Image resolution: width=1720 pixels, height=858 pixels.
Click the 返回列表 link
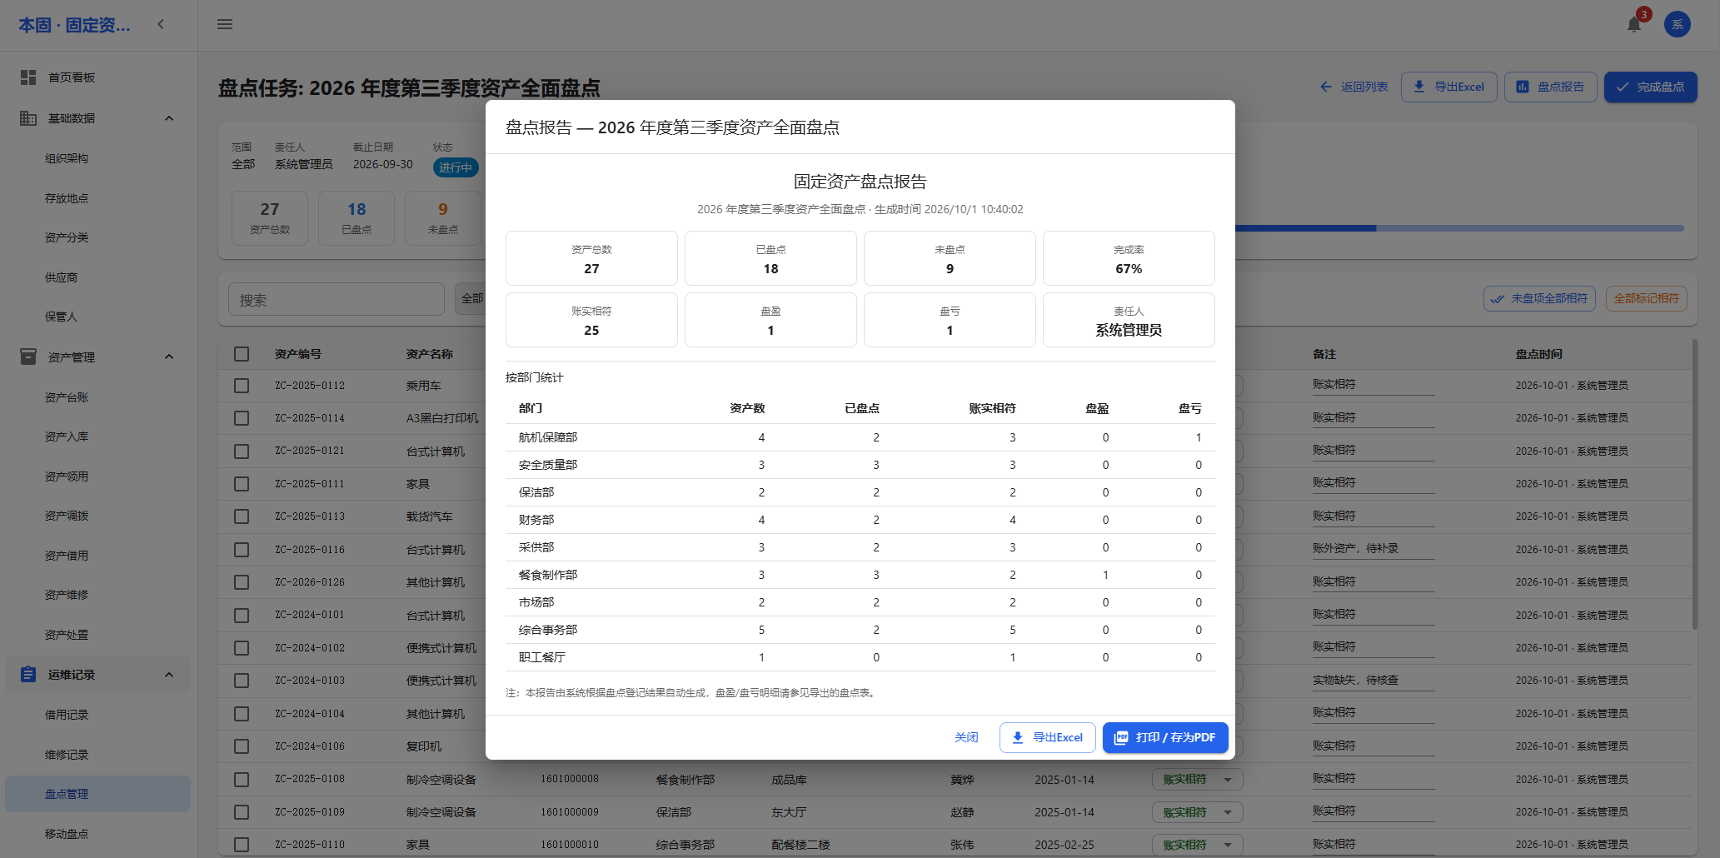1354,87
